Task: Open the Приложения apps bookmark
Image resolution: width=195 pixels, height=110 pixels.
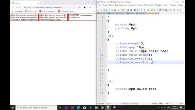Action: tap(17, 11)
